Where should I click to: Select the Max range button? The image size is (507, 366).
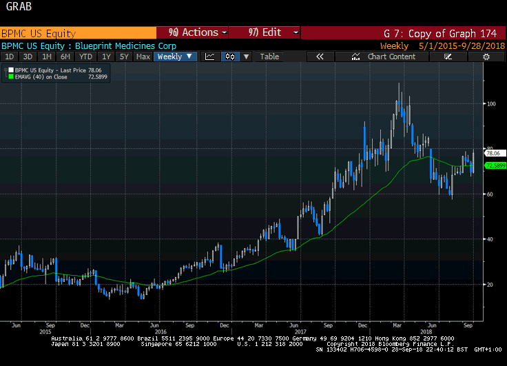143,57
